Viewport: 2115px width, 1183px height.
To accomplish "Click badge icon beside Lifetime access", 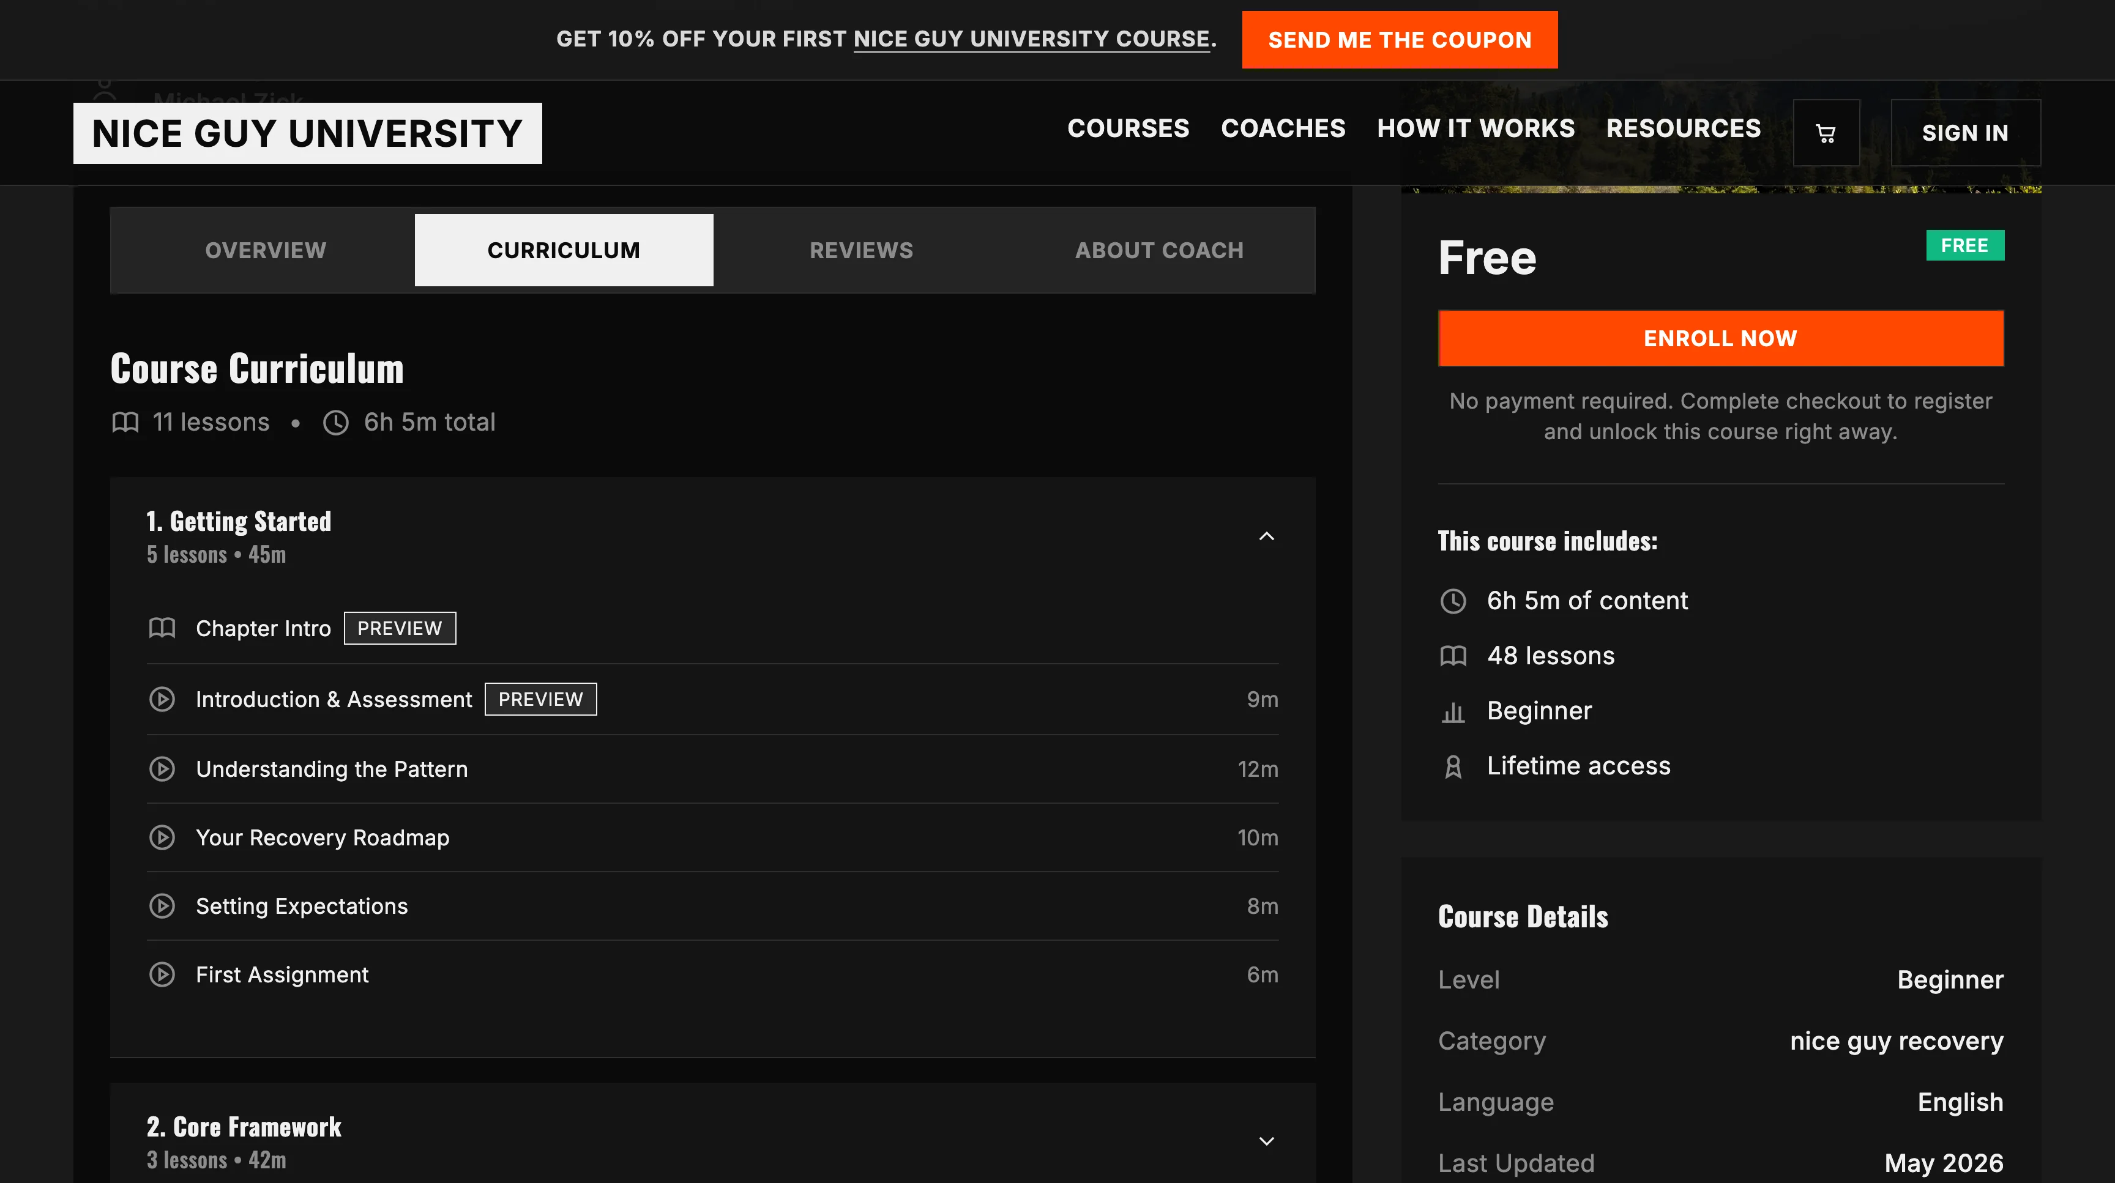I will (1453, 766).
